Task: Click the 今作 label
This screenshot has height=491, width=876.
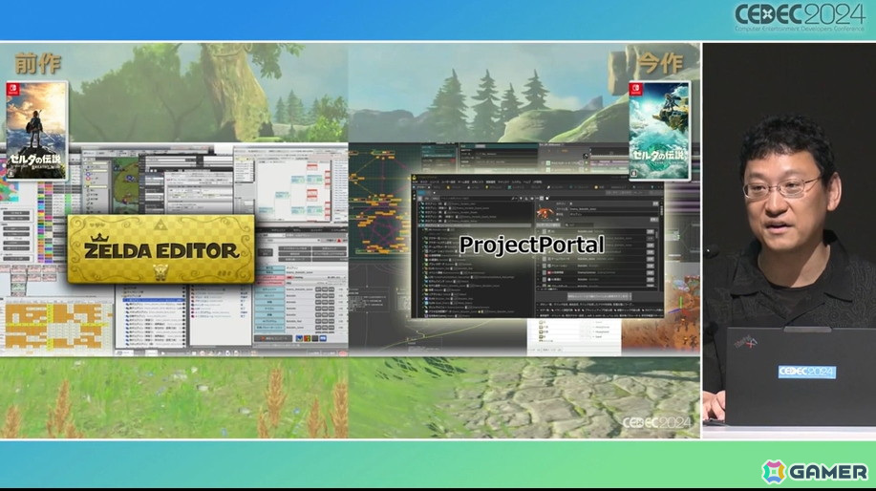Action: coord(660,64)
